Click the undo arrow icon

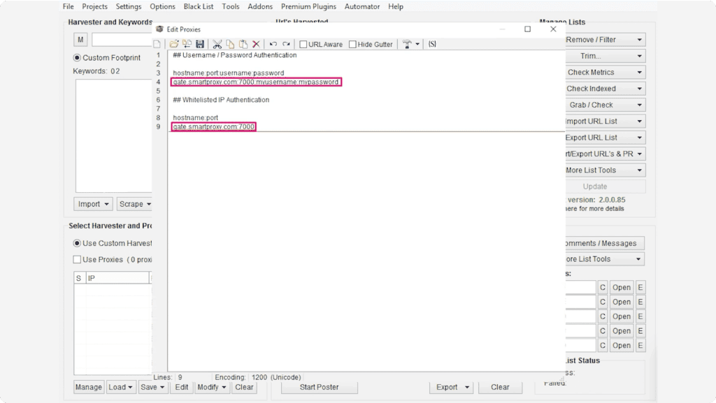point(273,44)
